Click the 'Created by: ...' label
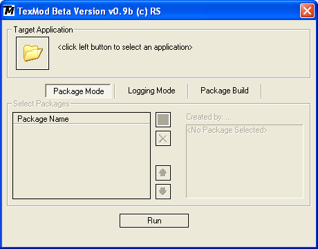The image size is (318, 249). tap(209, 117)
